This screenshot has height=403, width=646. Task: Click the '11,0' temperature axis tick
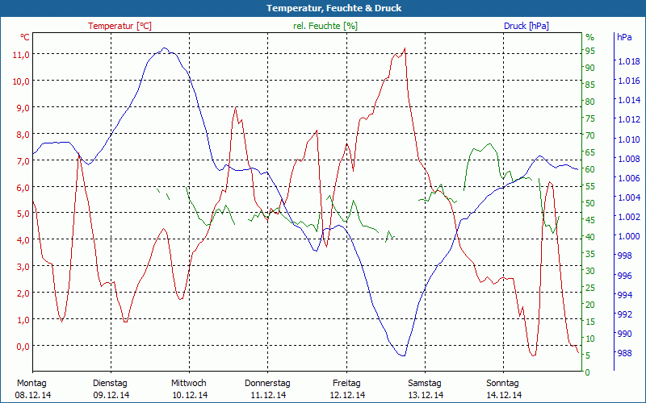coord(21,54)
